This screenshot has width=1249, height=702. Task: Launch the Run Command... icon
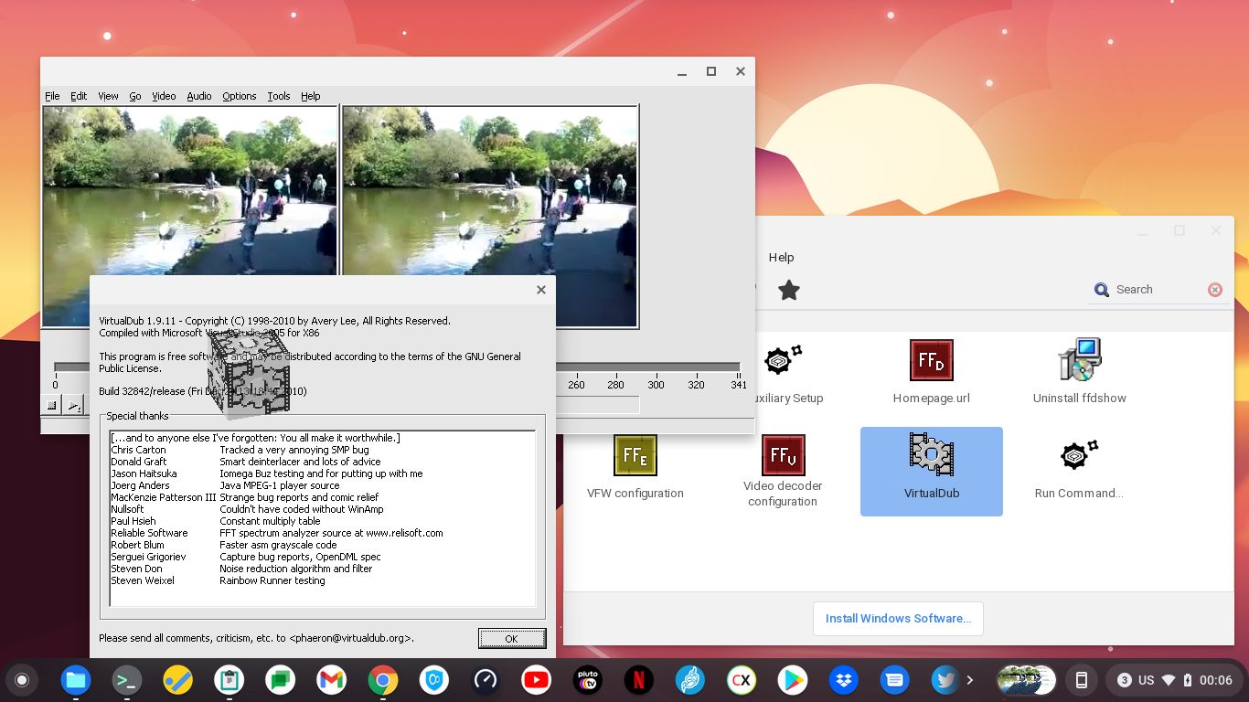1079,455
